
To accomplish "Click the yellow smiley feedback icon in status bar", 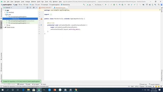I will point(156,87).
